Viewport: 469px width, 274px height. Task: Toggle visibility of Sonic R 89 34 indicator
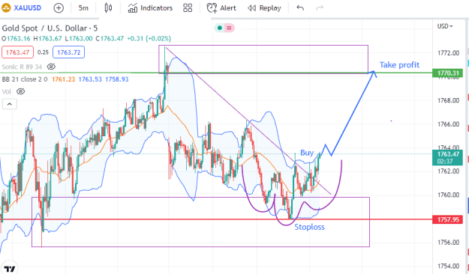51,67
